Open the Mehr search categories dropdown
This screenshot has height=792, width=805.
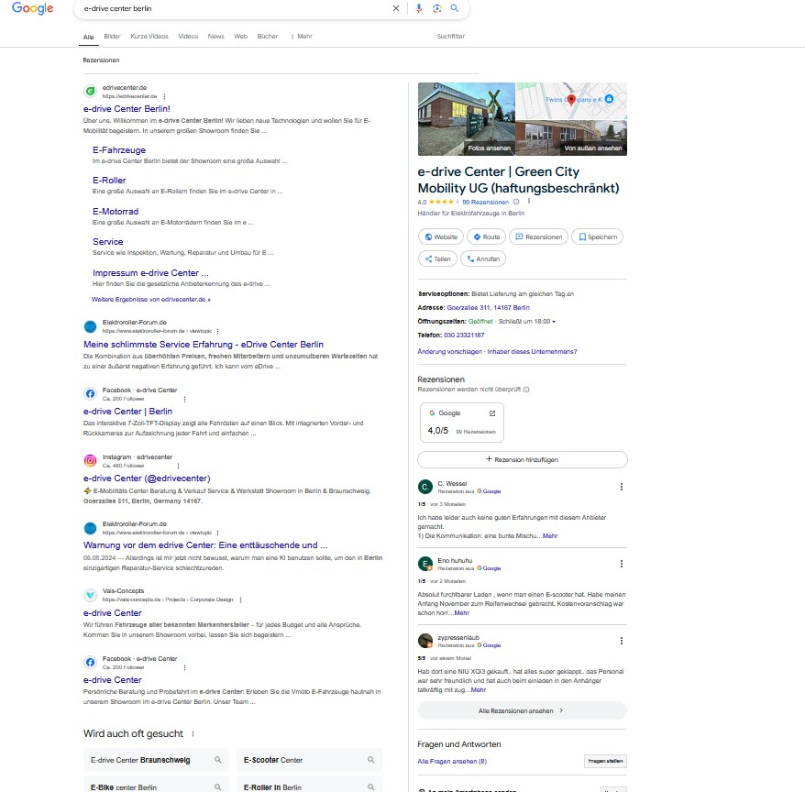coord(303,37)
